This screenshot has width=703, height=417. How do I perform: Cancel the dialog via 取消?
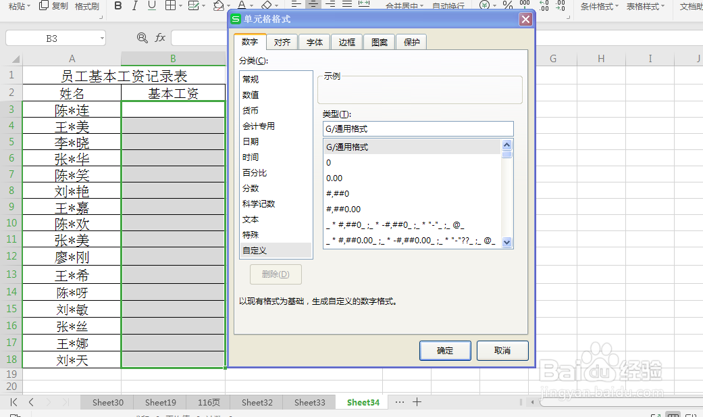click(502, 351)
